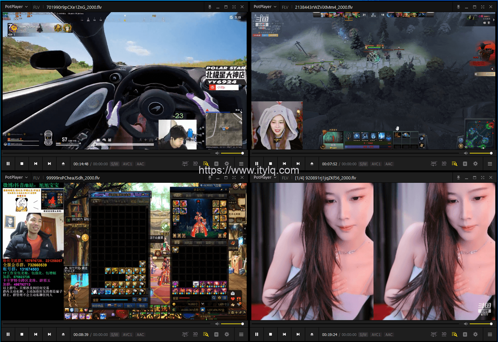This screenshot has width=498, height=342.
Task: Open hamburger menu in the 920891rj1jqZKf56 player
Action: pyautogui.click(x=490, y=335)
